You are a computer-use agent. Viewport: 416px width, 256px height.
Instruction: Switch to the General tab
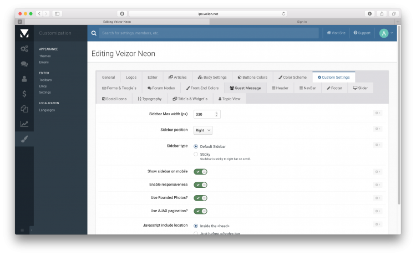(x=108, y=78)
